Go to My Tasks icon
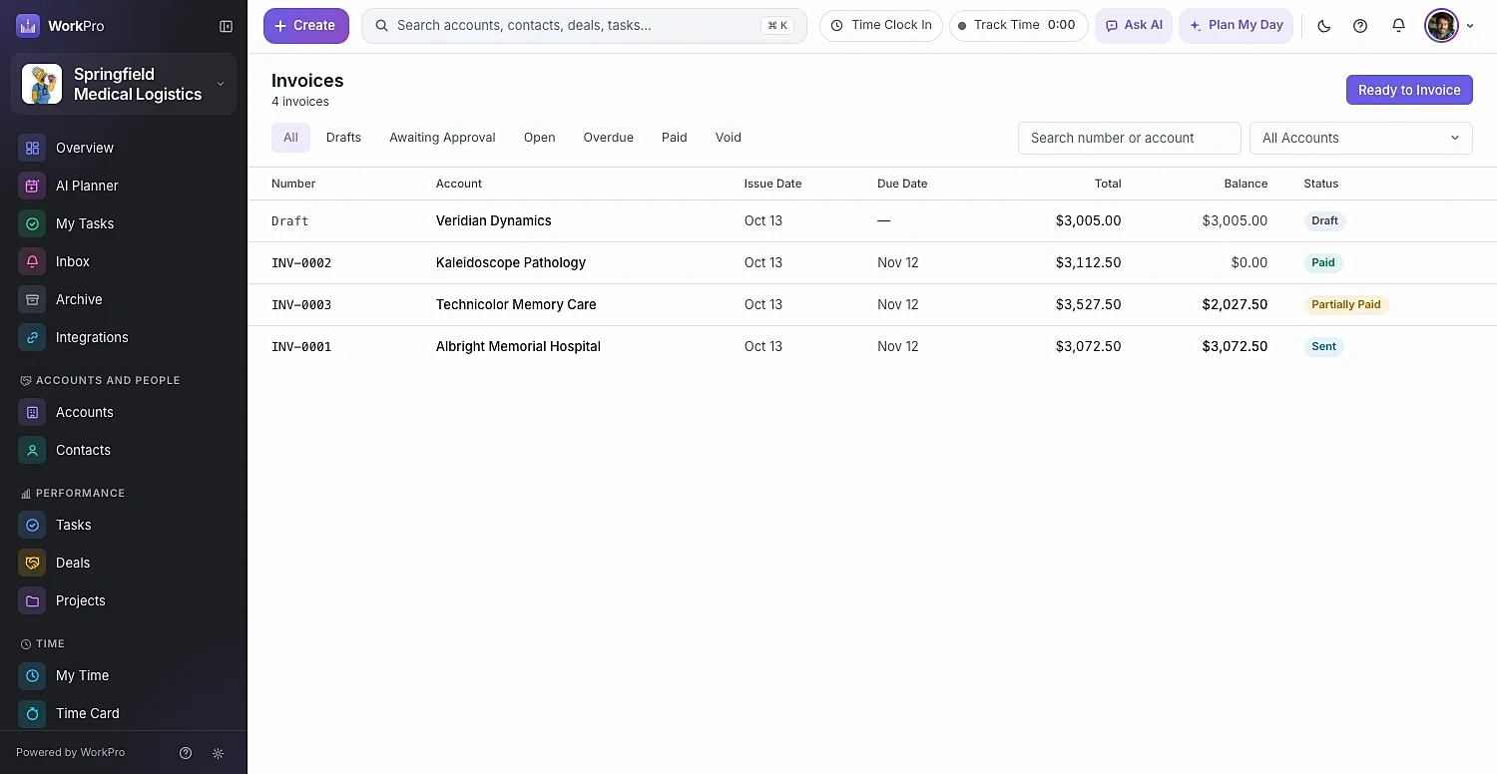Image resolution: width=1497 pixels, height=774 pixels. click(x=32, y=223)
